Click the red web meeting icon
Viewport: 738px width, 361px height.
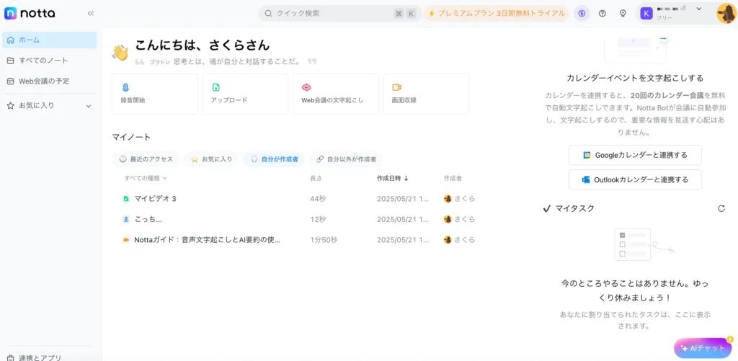click(306, 87)
